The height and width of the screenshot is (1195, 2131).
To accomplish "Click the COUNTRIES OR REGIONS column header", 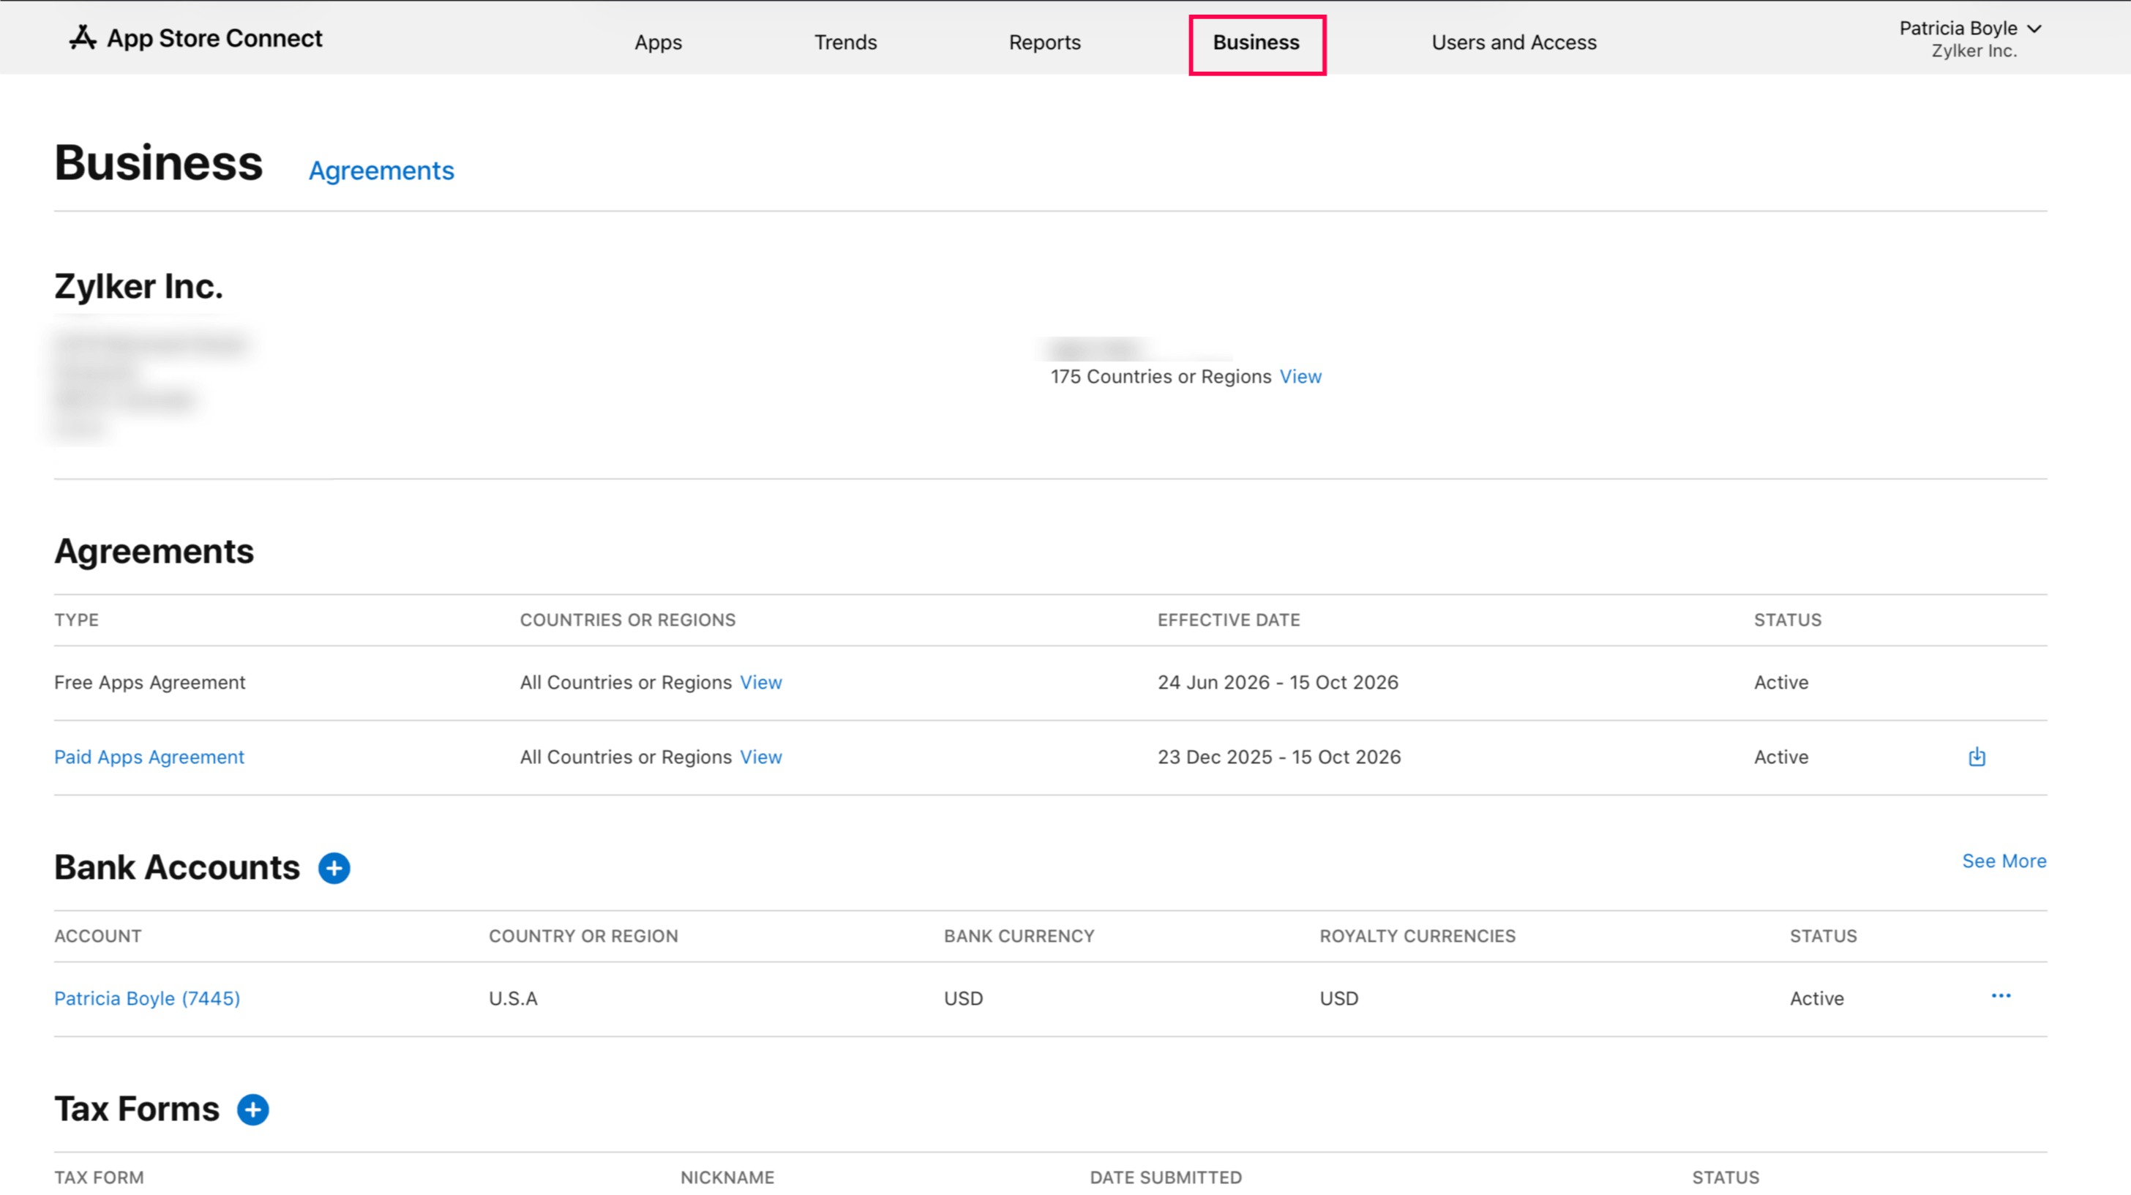I will pyautogui.click(x=627, y=621).
